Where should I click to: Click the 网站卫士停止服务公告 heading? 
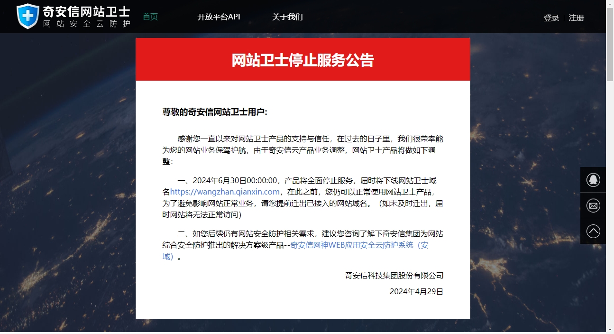[x=303, y=60]
